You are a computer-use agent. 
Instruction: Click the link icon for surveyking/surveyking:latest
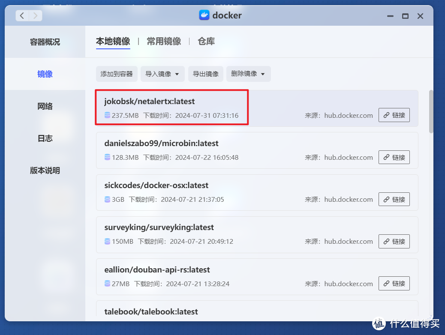pos(394,241)
